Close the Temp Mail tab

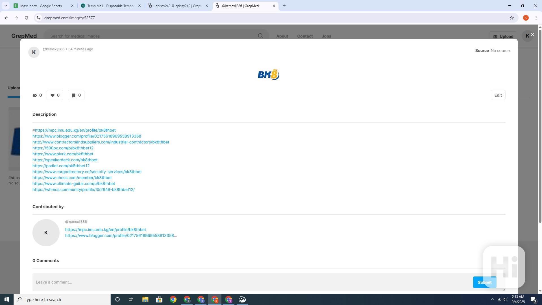point(139,6)
